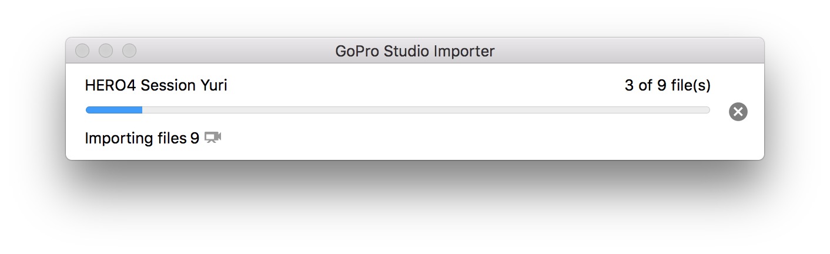
Task: Cancel the import with the X button
Action: tap(738, 112)
